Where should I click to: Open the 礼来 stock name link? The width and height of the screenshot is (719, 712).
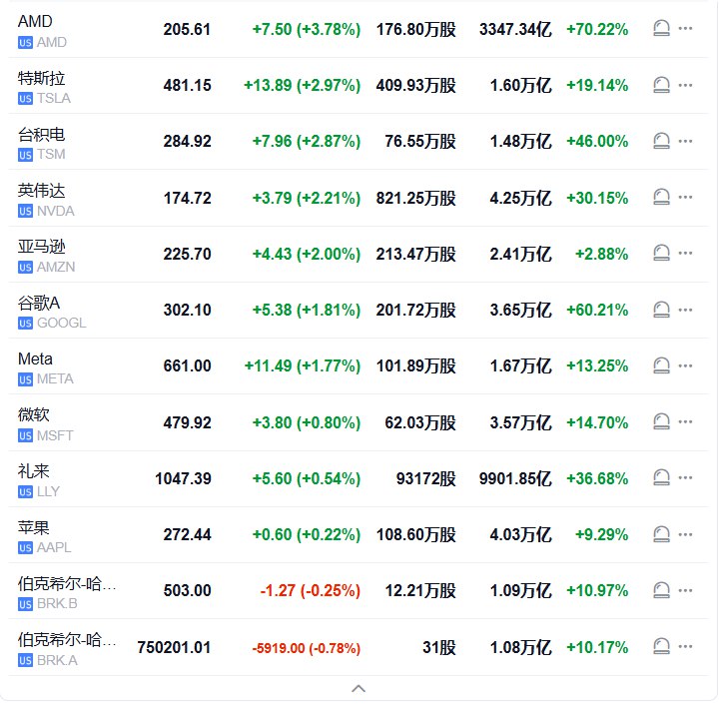(x=33, y=471)
